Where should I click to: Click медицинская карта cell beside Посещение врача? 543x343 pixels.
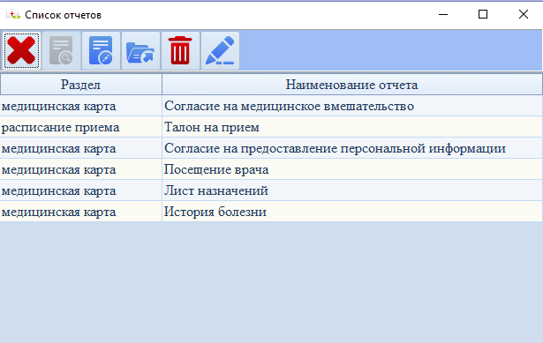[x=80, y=169]
